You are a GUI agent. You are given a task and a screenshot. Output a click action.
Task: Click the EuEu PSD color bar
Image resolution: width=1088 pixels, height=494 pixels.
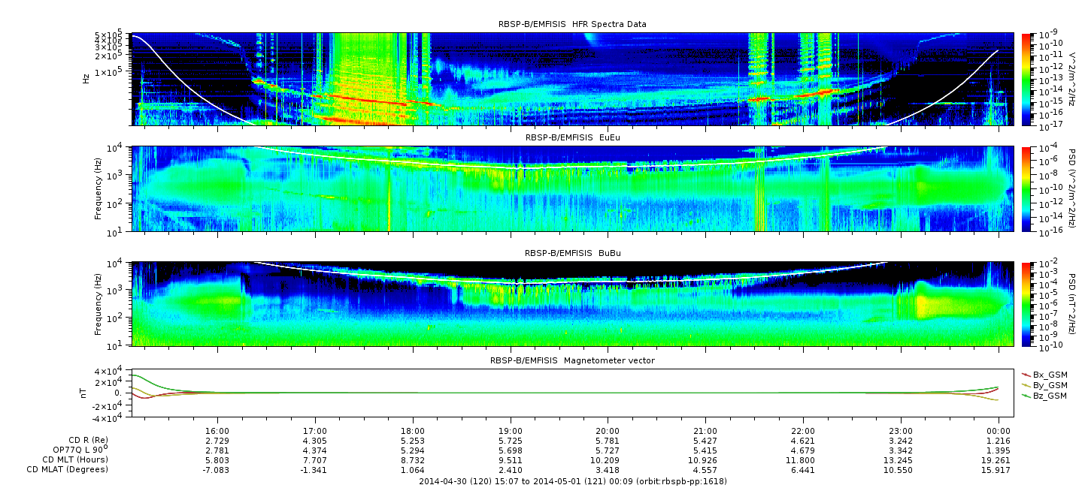click(1026, 189)
